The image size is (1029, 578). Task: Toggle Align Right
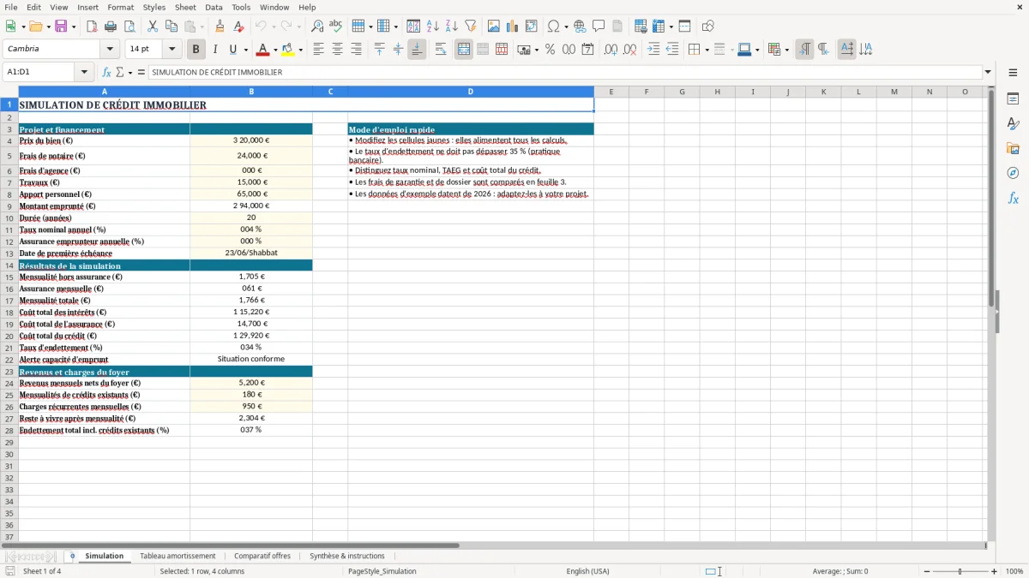[x=356, y=50]
